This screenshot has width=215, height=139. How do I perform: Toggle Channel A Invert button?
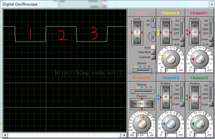pos(182,40)
